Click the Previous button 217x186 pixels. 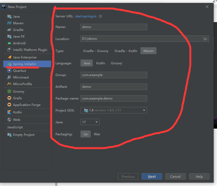pyautogui.click(x=128, y=176)
